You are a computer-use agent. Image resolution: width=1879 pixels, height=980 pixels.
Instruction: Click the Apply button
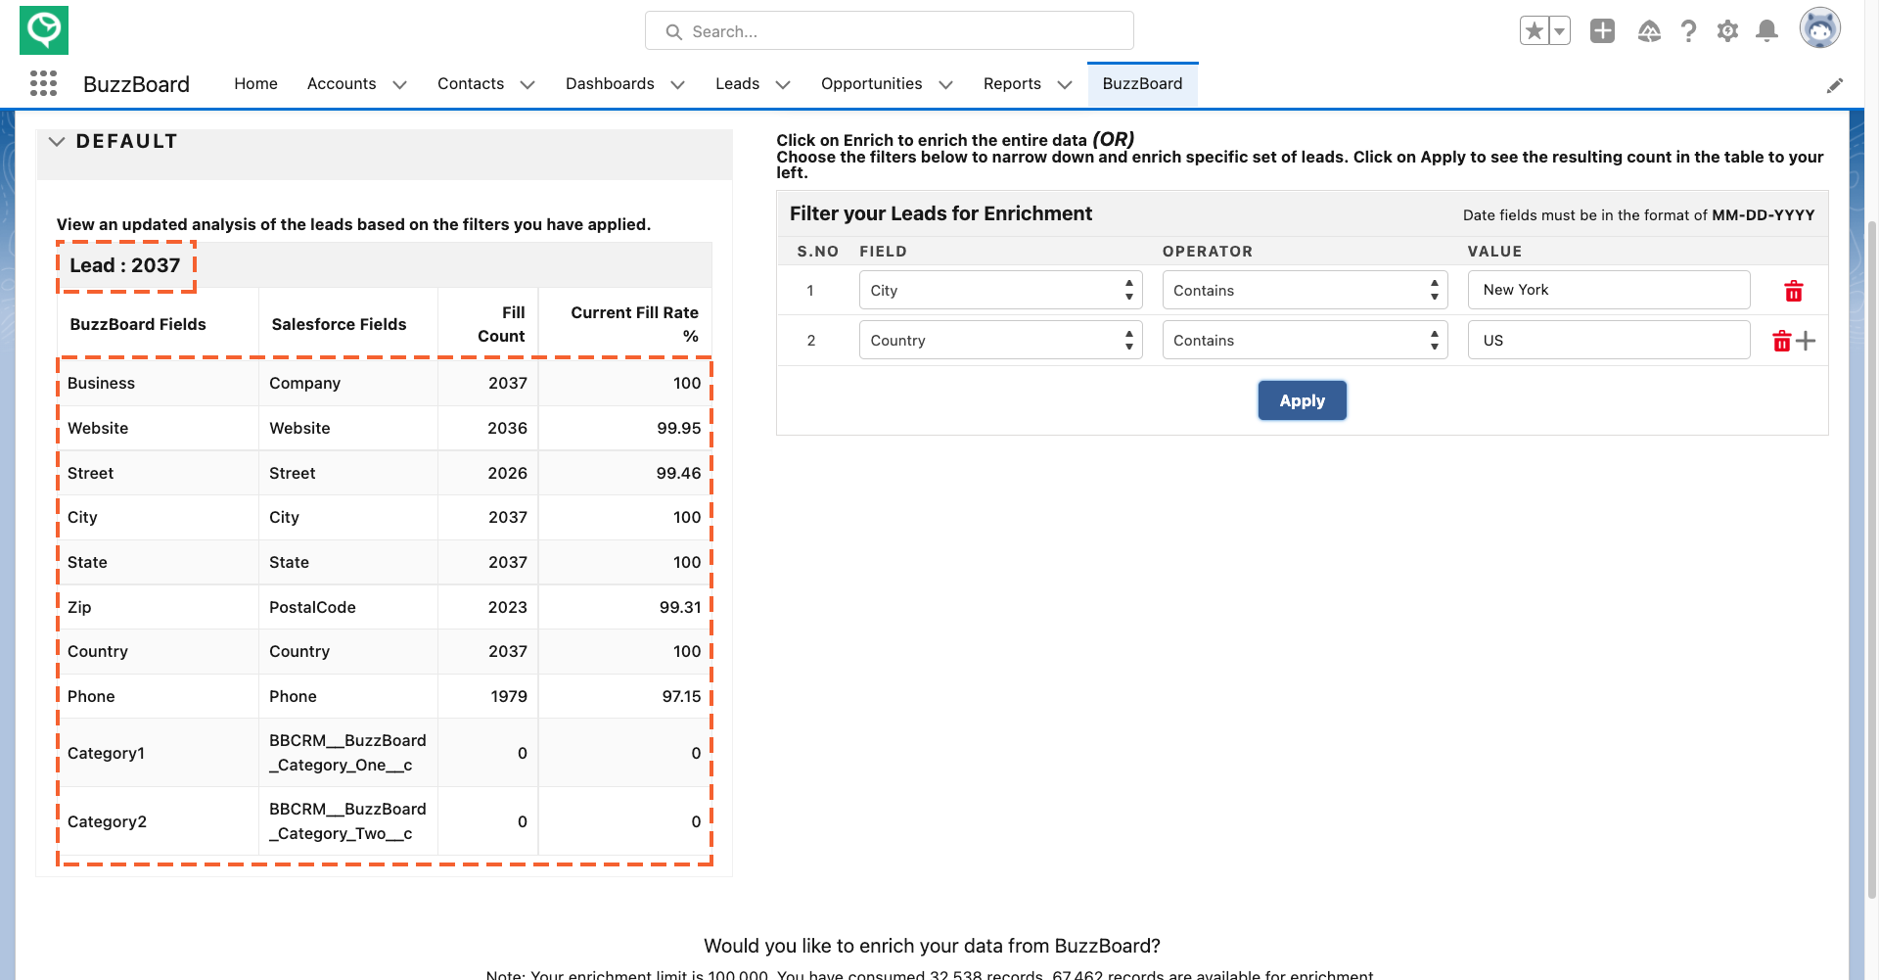coord(1302,400)
